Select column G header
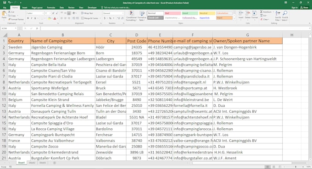The image size is (312, 169). [x=247, y=35]
